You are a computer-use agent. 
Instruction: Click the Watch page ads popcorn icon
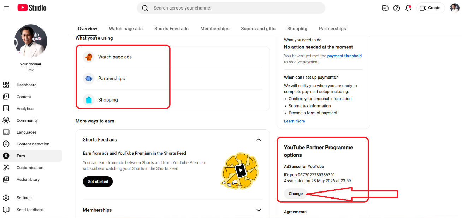(89, 57)
